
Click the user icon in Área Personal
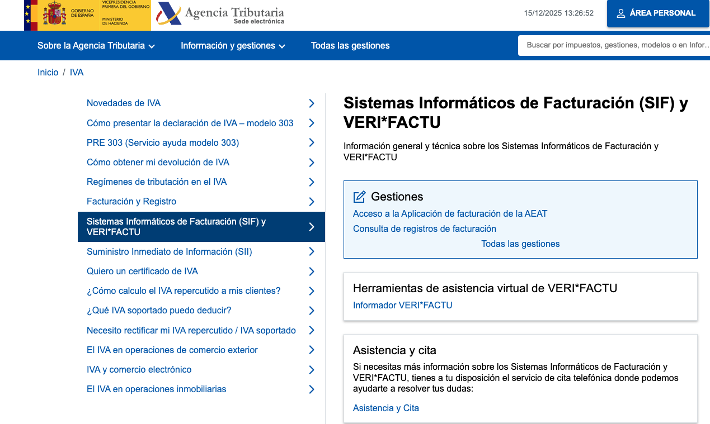[x=620, y=13]
